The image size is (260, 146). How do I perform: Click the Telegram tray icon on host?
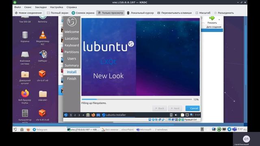(229, 129)
